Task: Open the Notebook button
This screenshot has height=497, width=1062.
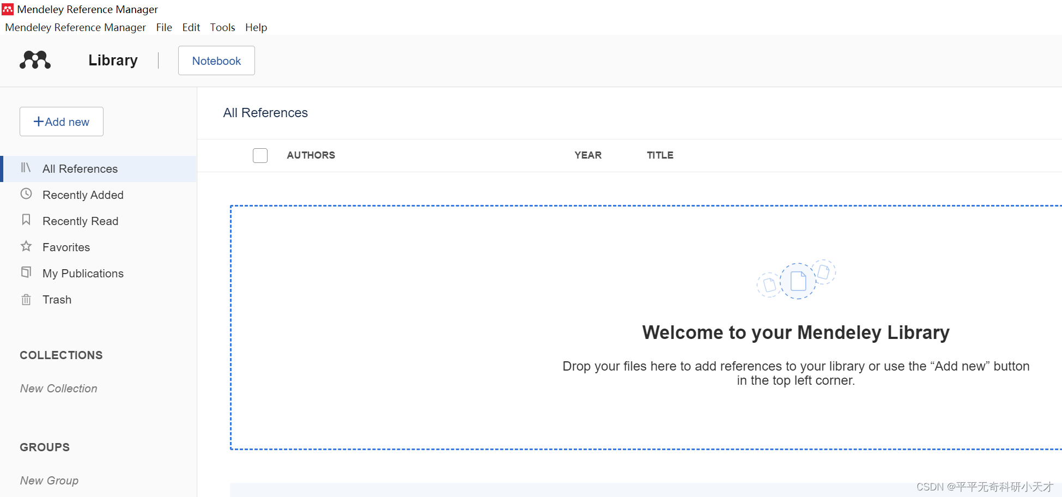Action: click(x=216, y=60)
